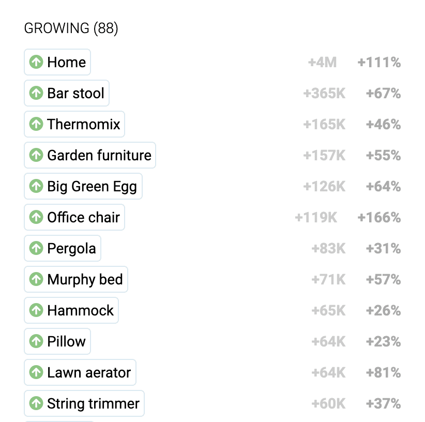The width and height of the screenshot is (425, 422).
Task: Open the Pillow topic tag
Action: [x=57, y=341]
